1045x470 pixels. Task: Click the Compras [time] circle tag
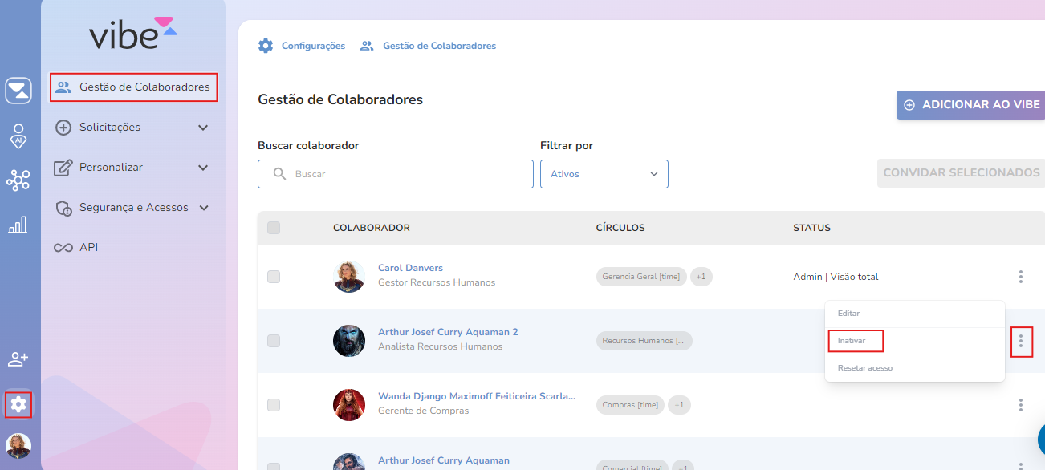point(631,405)
